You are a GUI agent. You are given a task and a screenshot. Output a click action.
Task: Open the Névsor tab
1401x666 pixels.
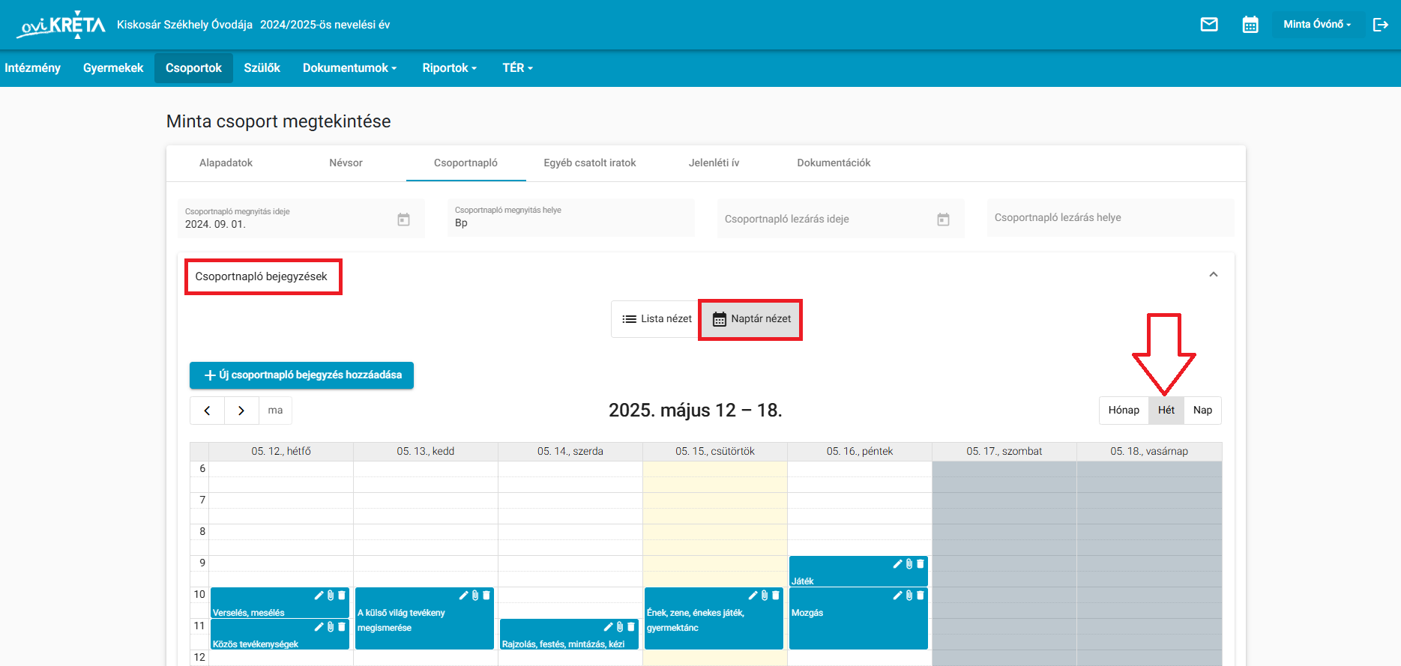[346, 163]
